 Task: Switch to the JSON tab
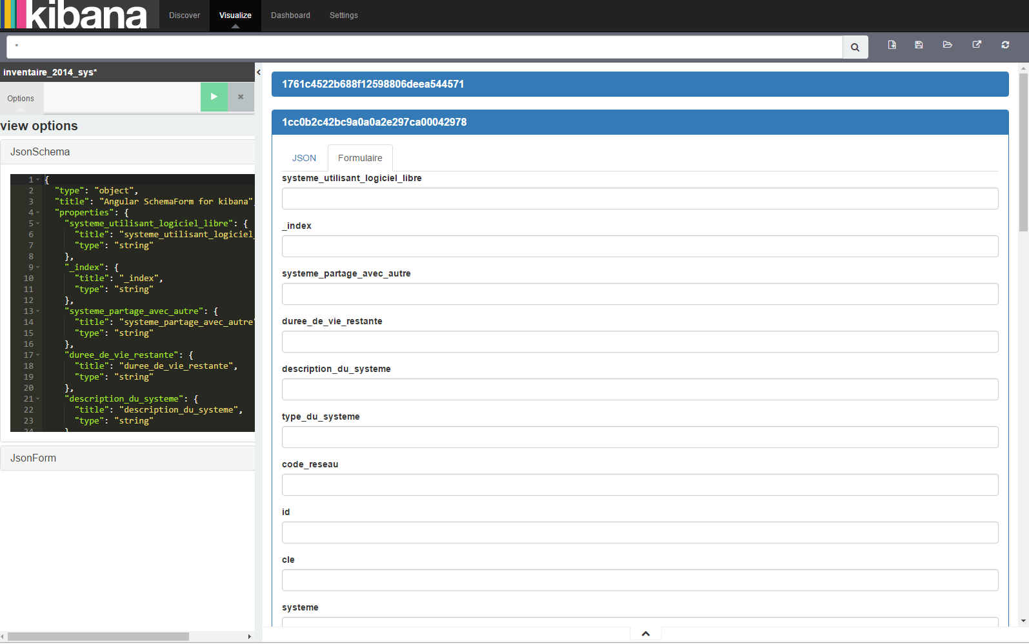click(x=304, y=158)
